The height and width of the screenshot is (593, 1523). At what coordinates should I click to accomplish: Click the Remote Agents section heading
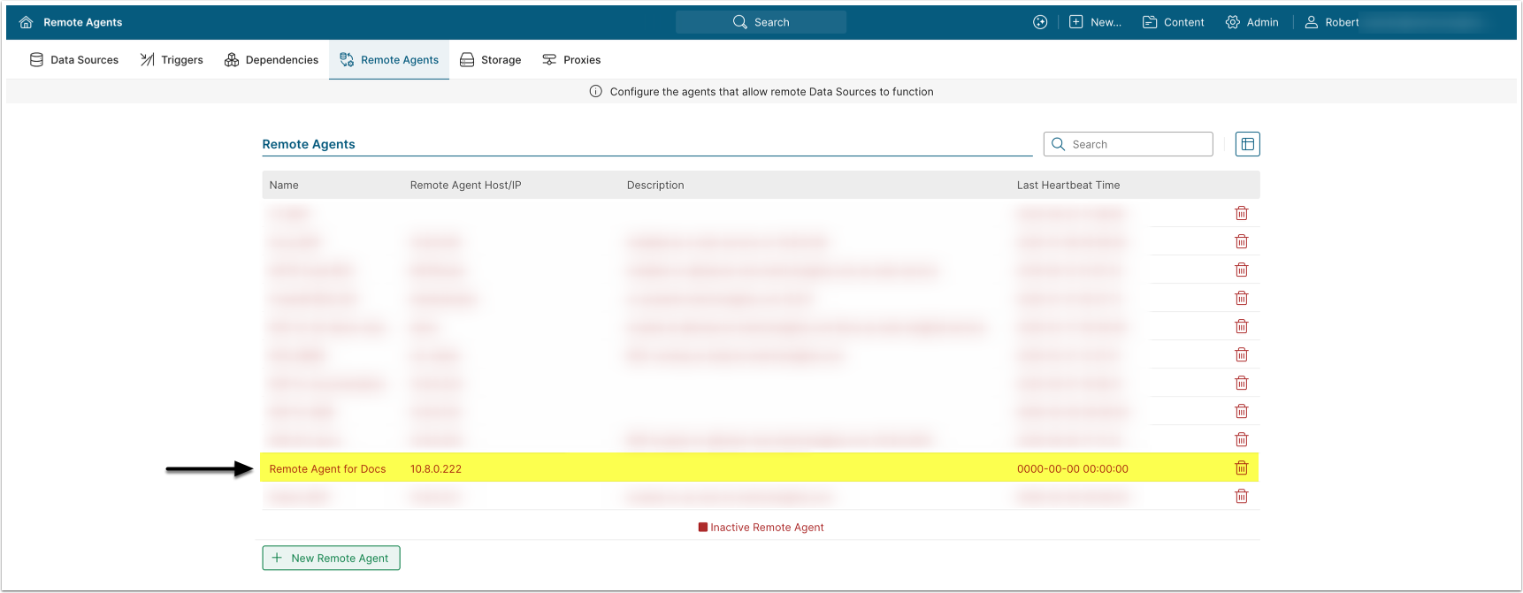[309, 144]
